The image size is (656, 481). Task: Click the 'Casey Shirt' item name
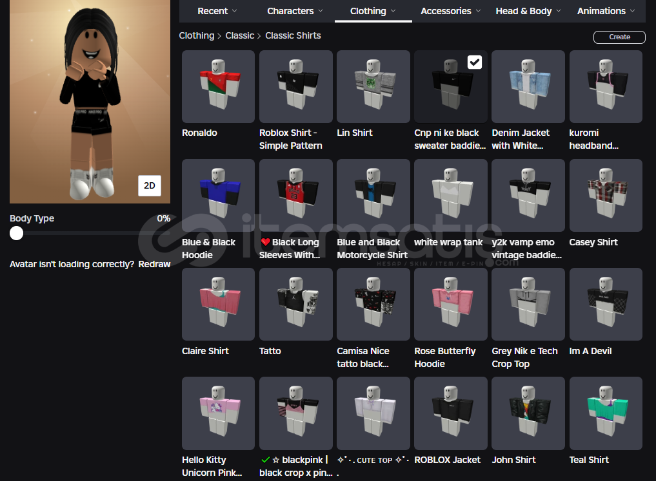click(593, 242)
